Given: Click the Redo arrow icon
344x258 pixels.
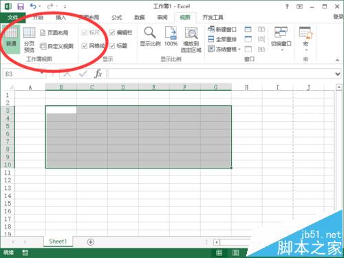Looking at the screenshot, I should [x=50, y=6].
